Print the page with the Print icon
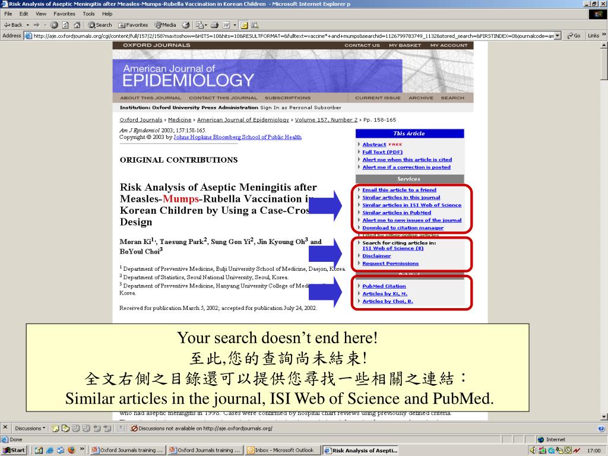 [x=214, y=25]
